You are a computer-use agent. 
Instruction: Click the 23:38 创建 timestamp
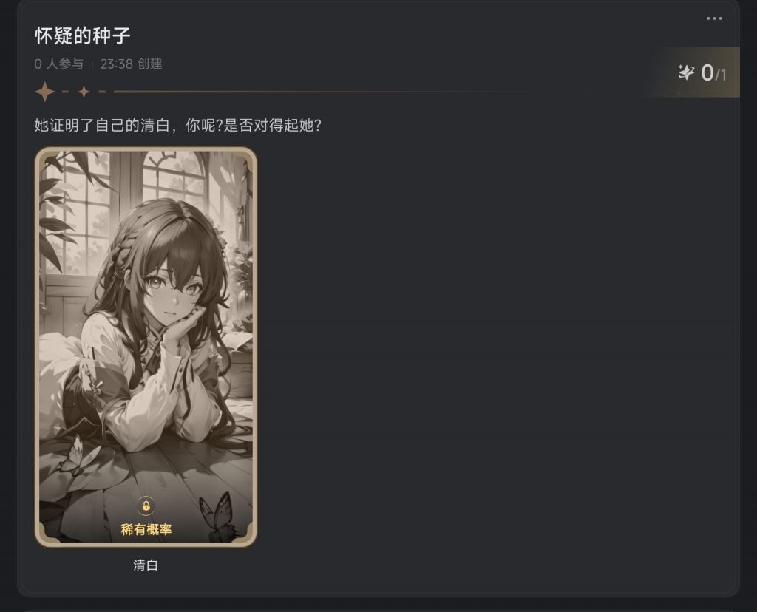coord(132,64)
